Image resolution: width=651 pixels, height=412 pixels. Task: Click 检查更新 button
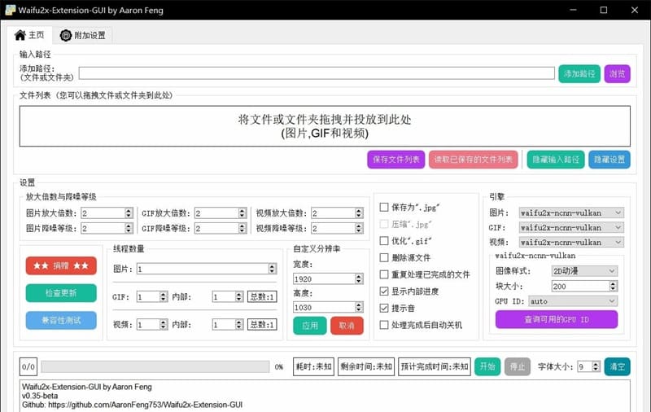click(x=61, y=293)
